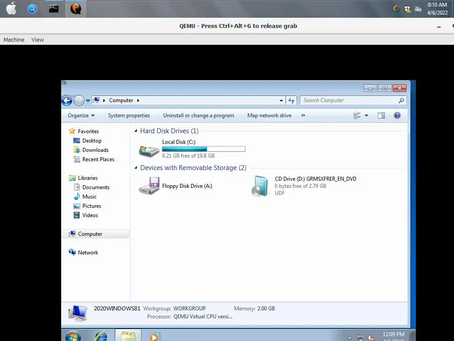Click the Local Disk (C:) usage bar
The height and width of the screenshot is (341, 454).
click(204, 149)
